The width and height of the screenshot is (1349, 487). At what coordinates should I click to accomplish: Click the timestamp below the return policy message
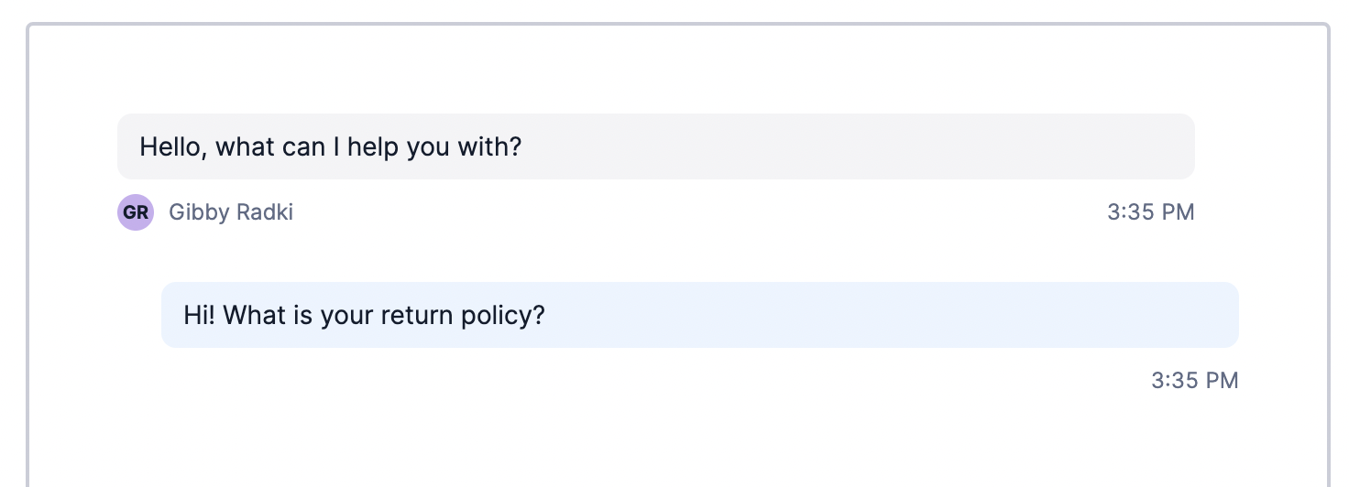(1195, 381)
